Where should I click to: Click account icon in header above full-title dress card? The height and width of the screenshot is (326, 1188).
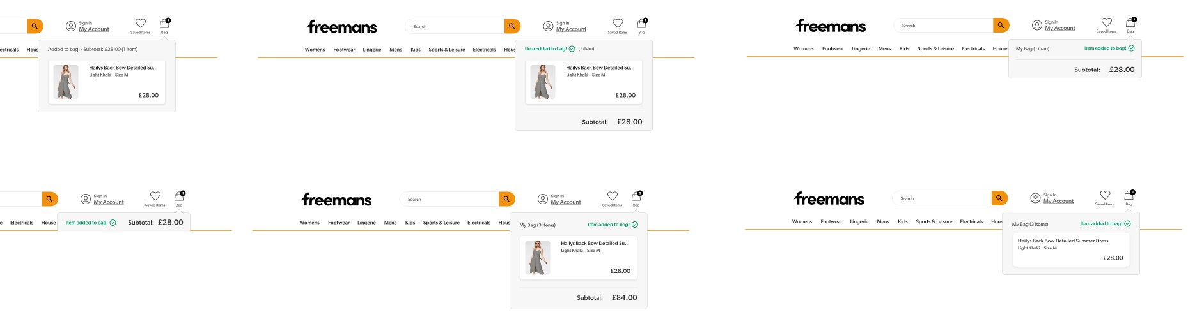pos(1035,198)
